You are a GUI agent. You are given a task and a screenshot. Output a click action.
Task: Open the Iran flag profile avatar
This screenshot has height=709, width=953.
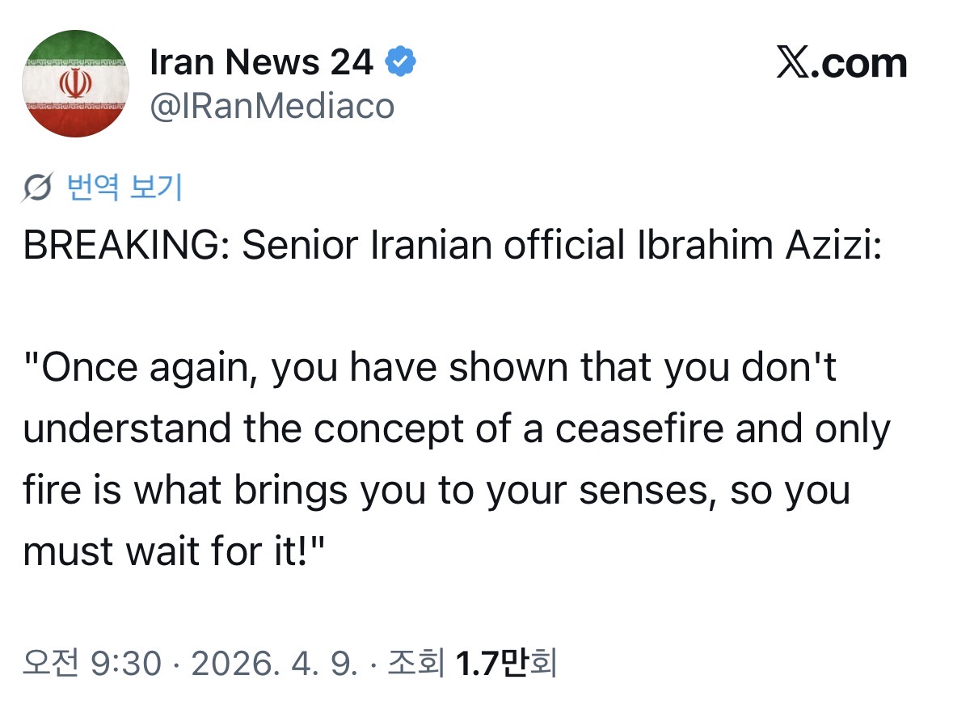point(74,83)
